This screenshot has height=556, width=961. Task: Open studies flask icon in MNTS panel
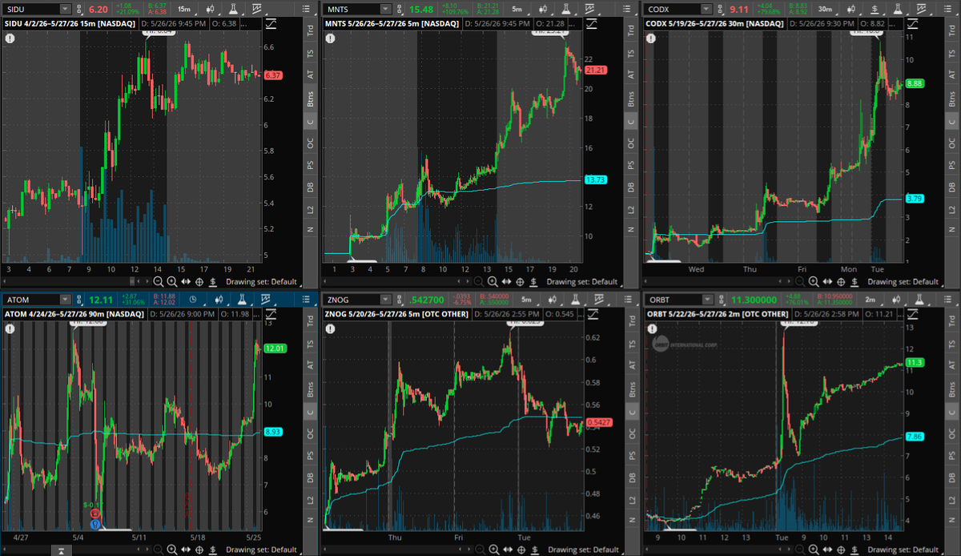pos(566,9)
